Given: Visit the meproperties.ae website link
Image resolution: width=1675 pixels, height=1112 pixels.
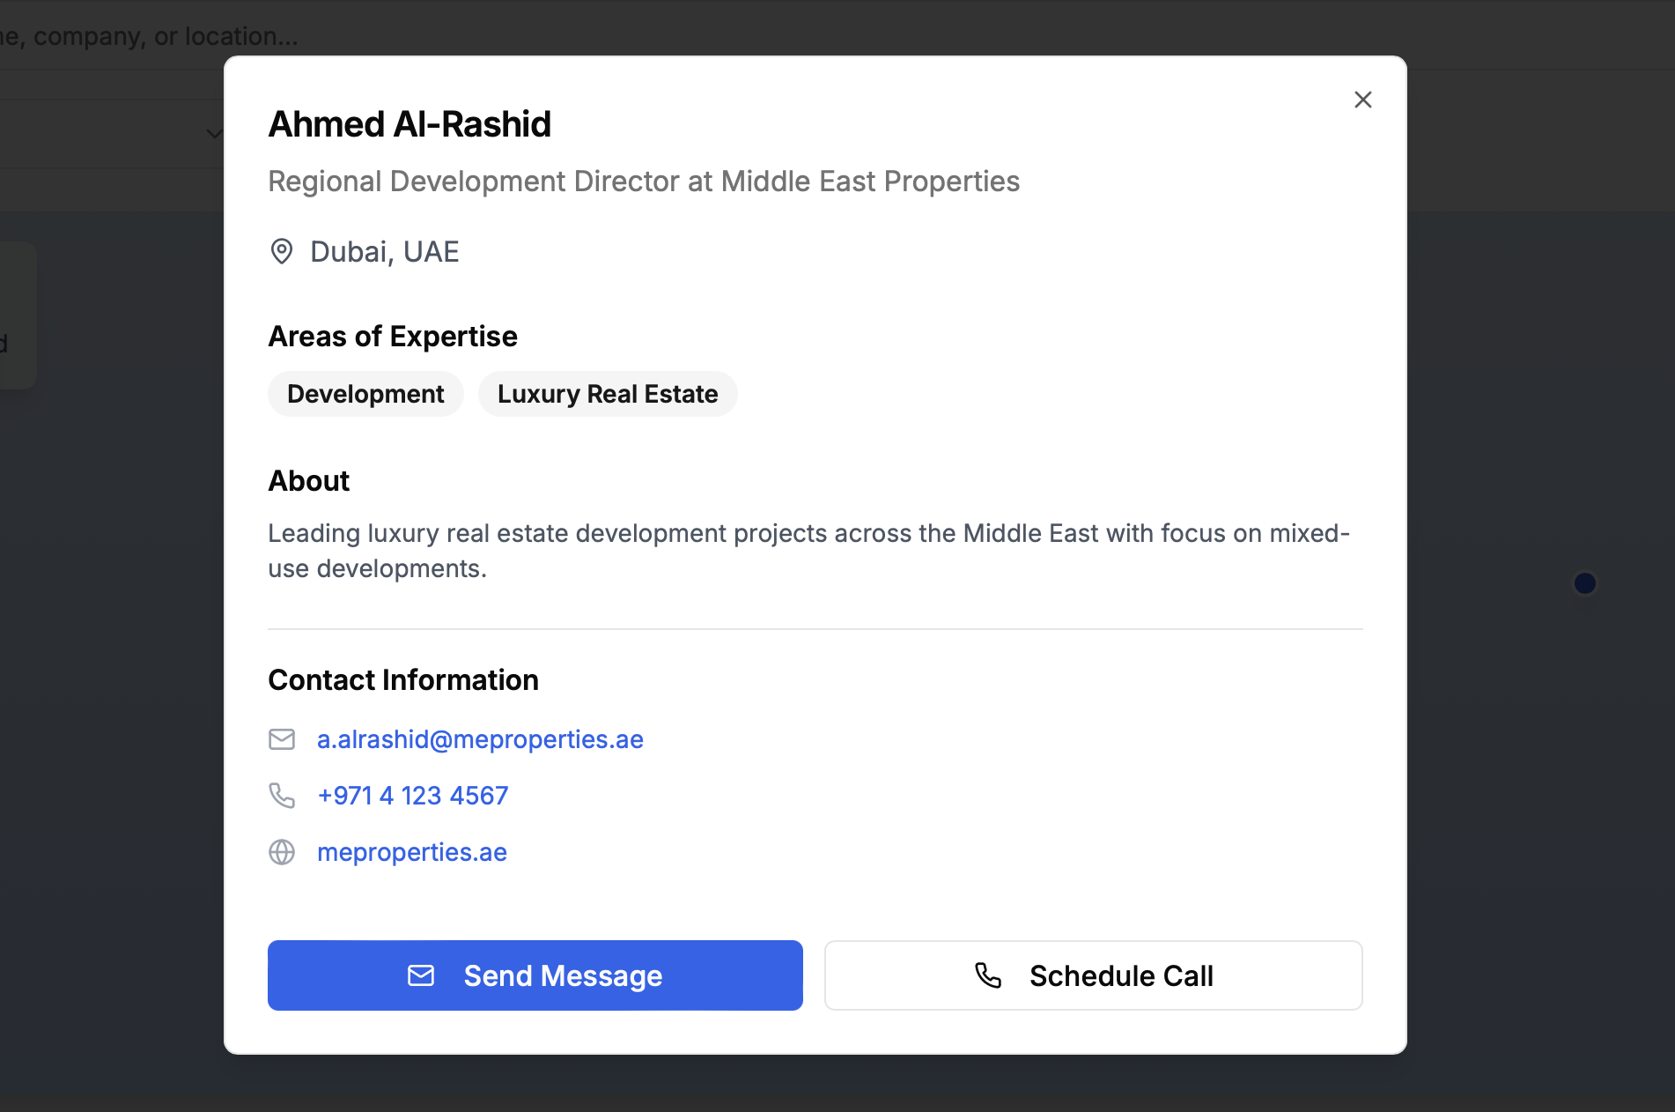Looking at the screenshot, I should [411, 852].
